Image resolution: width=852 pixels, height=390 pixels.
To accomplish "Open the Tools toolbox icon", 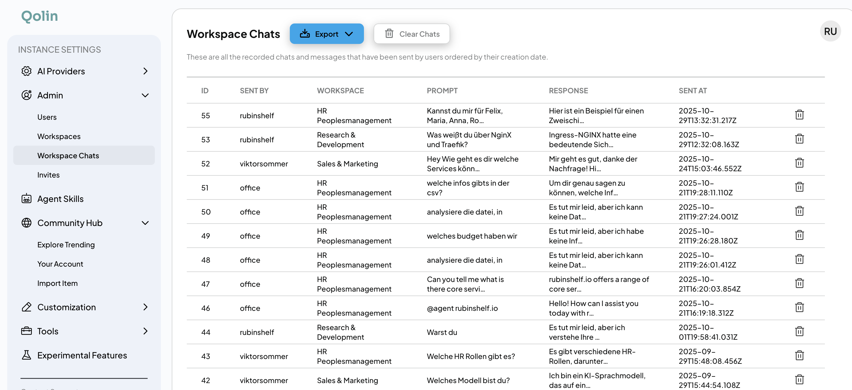I will point(26,331).
